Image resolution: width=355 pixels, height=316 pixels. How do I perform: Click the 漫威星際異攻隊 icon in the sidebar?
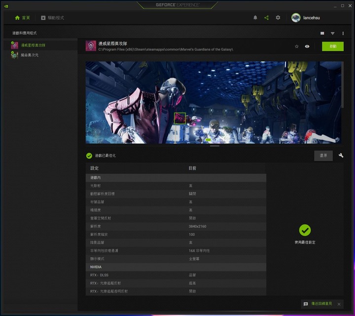tap(14, 45)
